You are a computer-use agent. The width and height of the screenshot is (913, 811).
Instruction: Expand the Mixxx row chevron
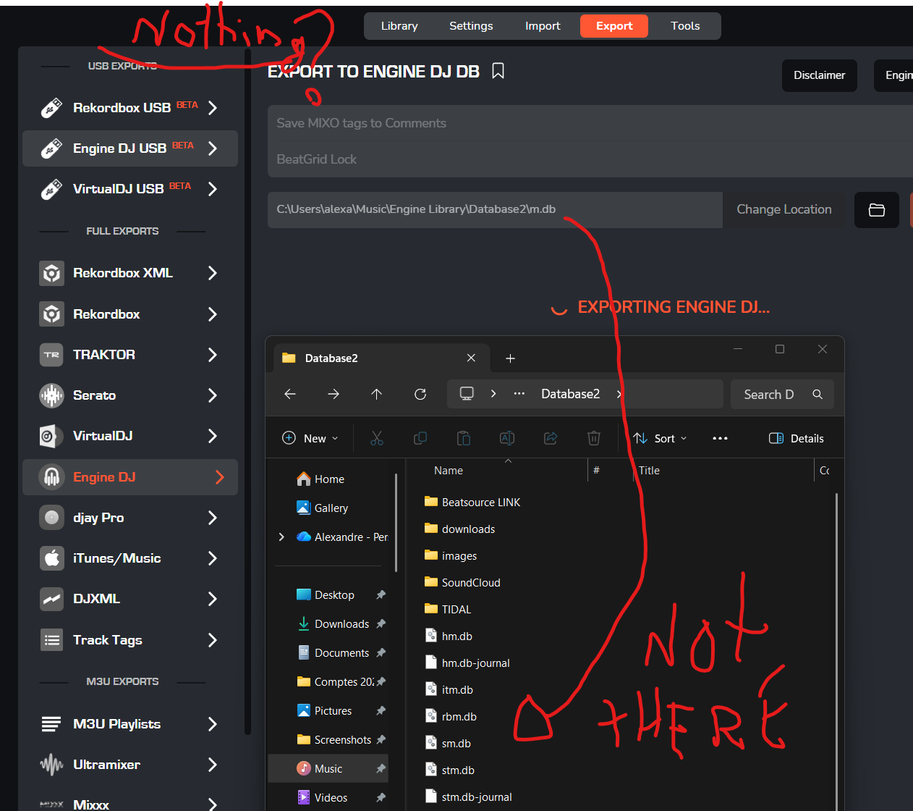tap(213, 804)
